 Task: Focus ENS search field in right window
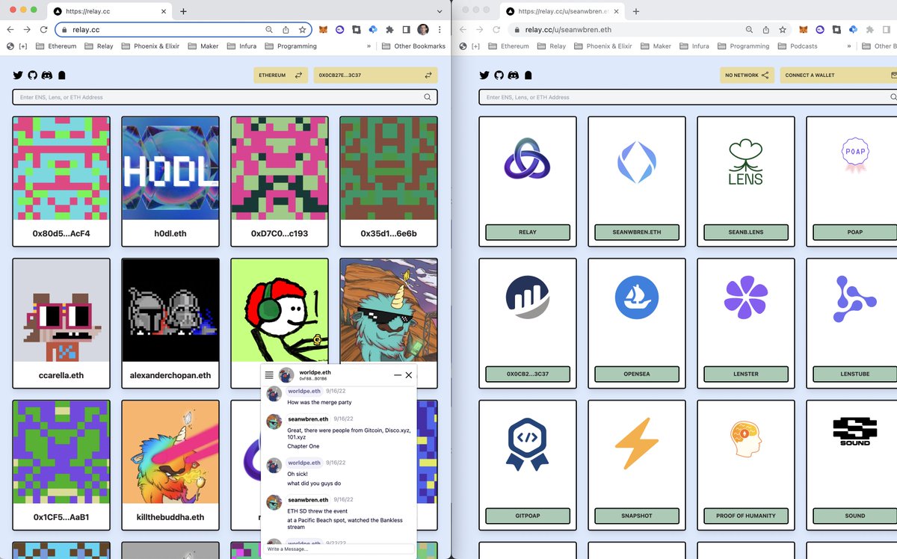pyautogui.click(x=688, y=97)
